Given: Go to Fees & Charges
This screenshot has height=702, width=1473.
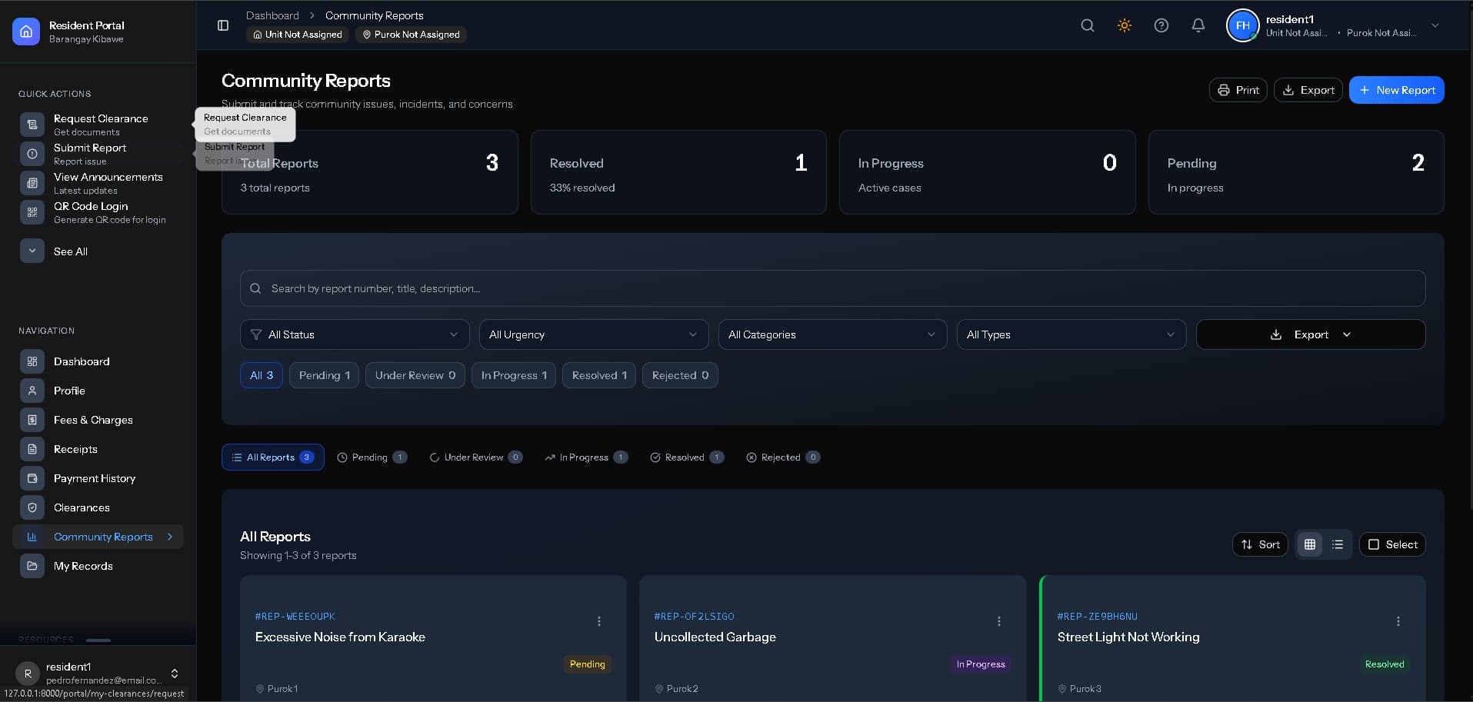Looking at the screenshot, I should click(x=98, y=420).
